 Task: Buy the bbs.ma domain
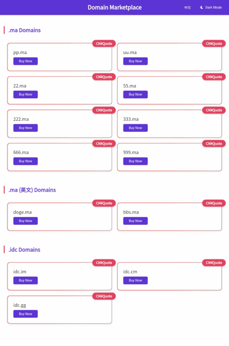135,221
